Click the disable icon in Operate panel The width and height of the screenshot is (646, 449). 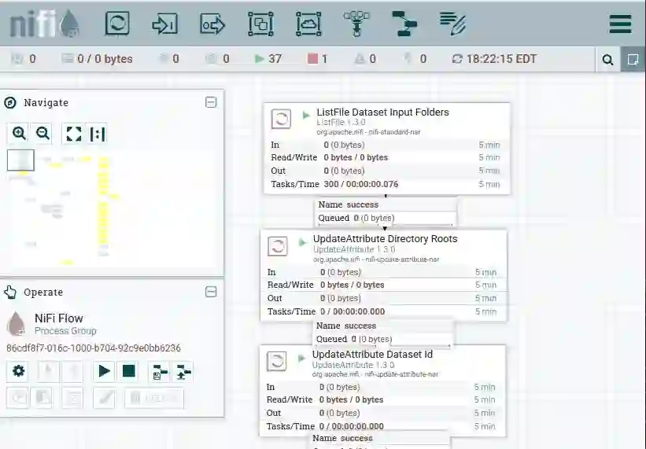73,371
